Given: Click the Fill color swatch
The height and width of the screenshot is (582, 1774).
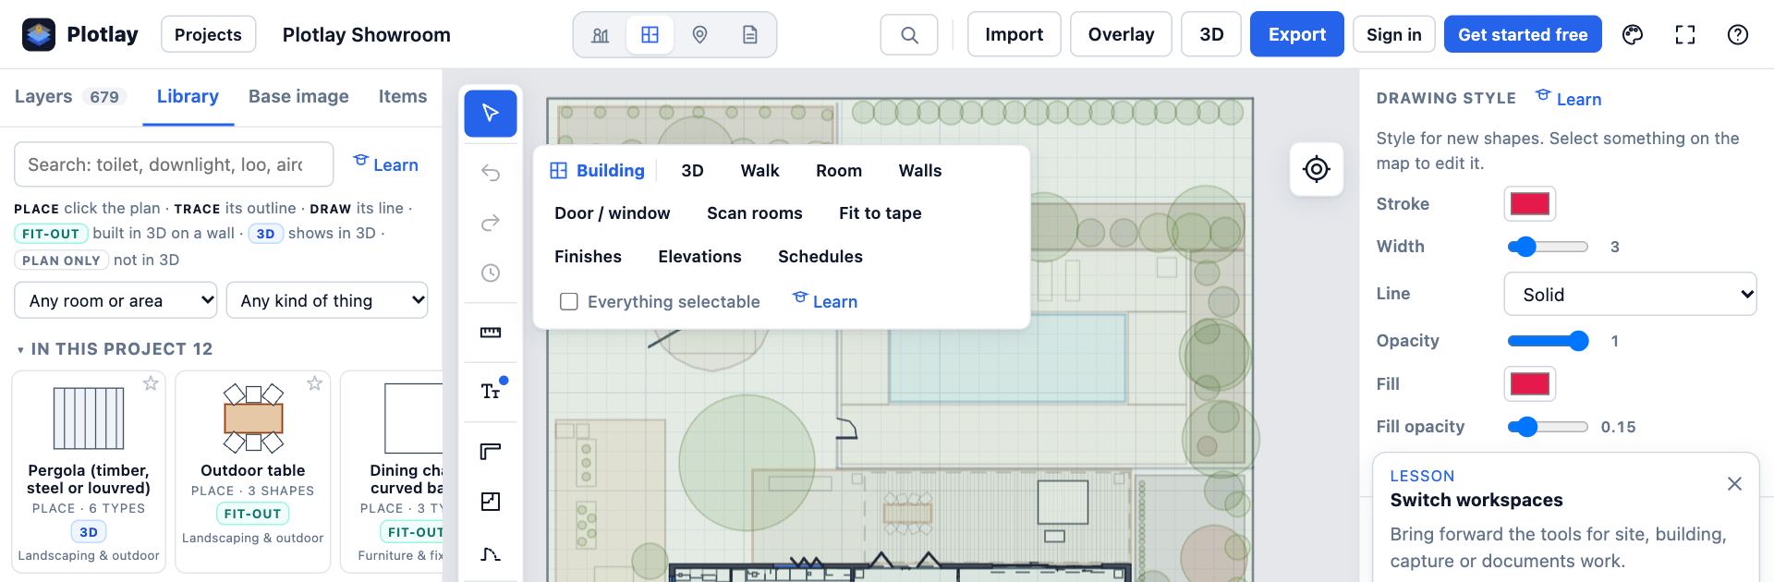Looking at the screenshot, I should (1530, 383).
